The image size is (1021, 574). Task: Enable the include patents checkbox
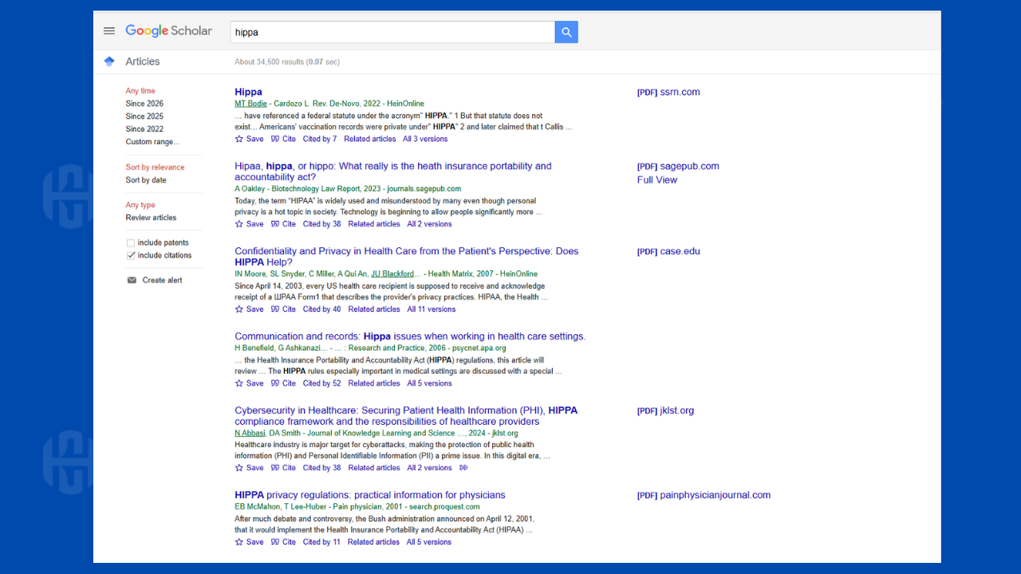(x=131, y=243)
